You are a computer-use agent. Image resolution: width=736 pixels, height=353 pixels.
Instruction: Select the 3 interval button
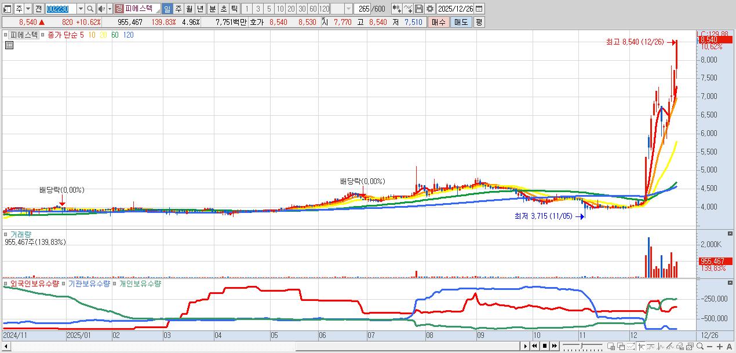tap(258, 9)
